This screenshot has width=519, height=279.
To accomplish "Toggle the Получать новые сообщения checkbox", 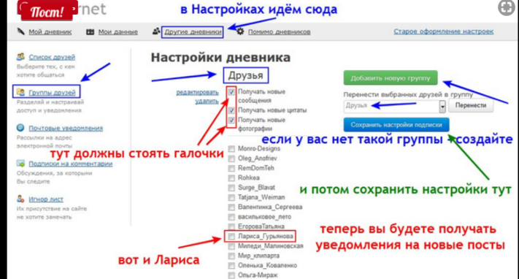I will [231, 92].
